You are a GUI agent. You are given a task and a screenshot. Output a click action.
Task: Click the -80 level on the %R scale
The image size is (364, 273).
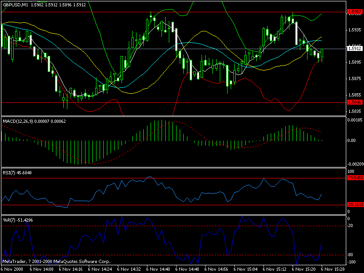(350, 255)
